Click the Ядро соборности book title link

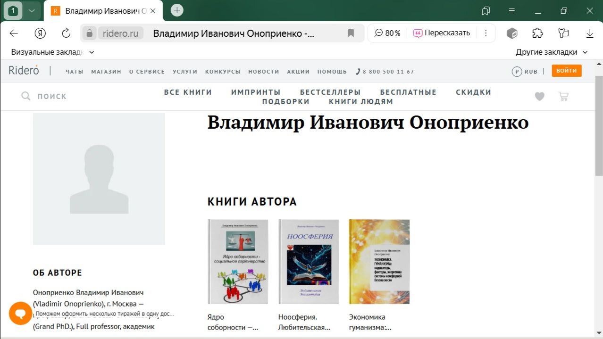pyautogui.click(x=233, y=322)
